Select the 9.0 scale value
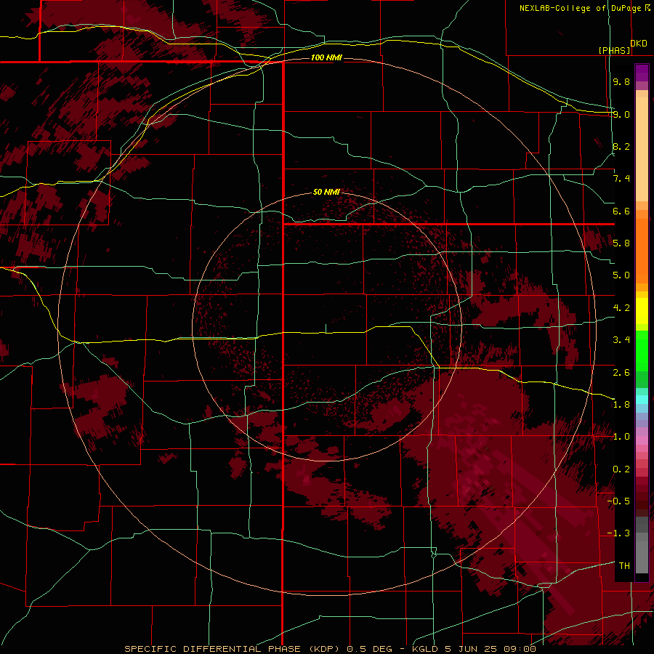 (x=621, y=114)
